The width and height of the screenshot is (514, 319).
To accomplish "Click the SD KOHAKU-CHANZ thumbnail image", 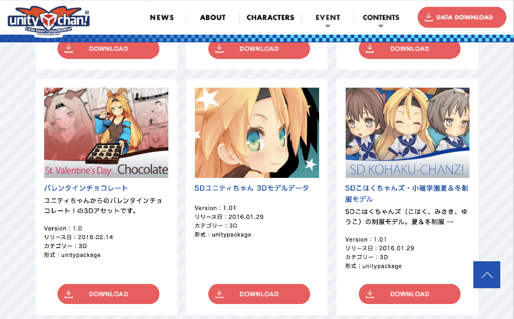I will tap(407, 133).
